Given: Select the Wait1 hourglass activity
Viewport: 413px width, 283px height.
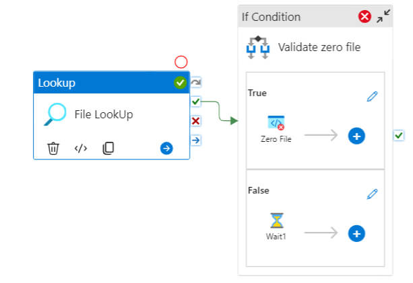Looking at the screenshot, I should (277, 220).
